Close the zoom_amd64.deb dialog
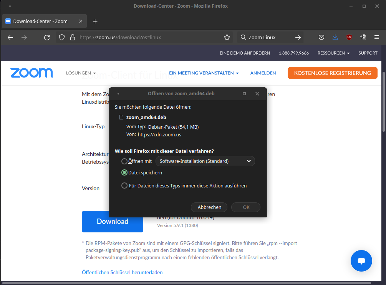 pyautogui.click(x=257, y=93)
